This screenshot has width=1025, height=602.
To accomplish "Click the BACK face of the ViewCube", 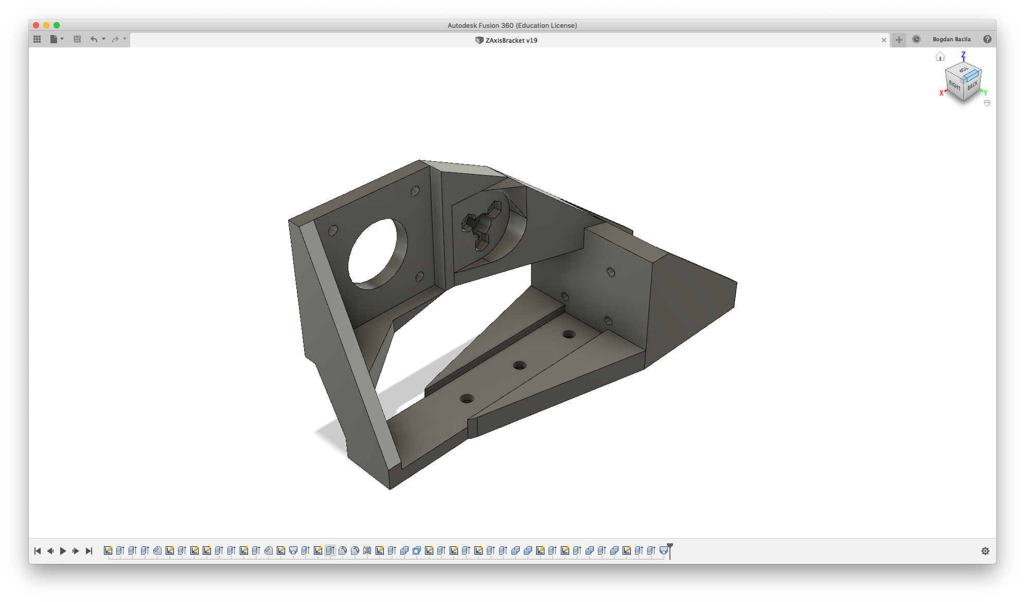I will pos(973,86).
